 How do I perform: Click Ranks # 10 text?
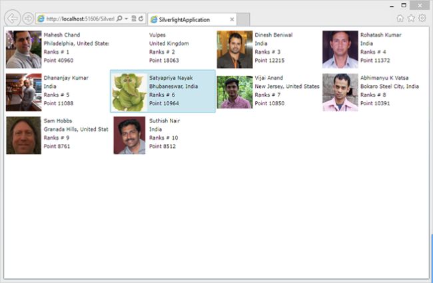(163, 138)
